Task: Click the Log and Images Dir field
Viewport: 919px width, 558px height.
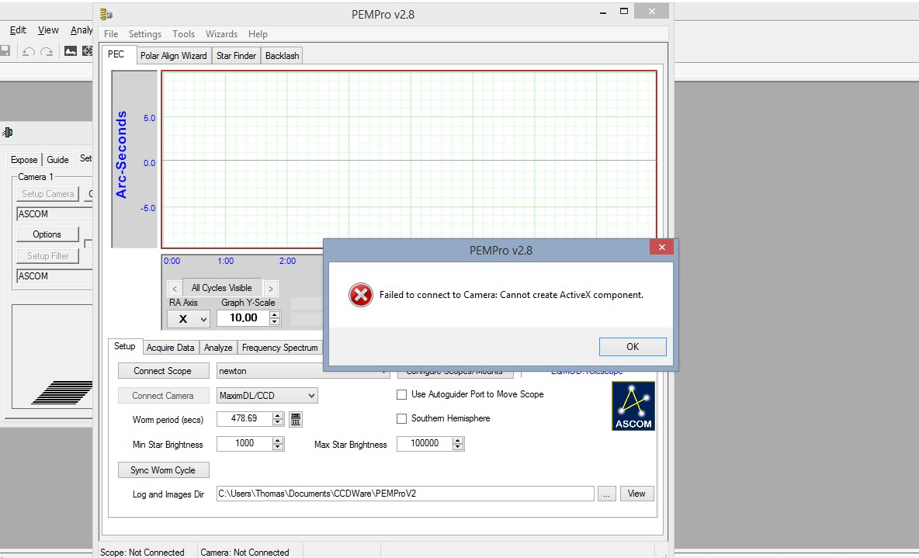Action: click(x=405, y=494)
